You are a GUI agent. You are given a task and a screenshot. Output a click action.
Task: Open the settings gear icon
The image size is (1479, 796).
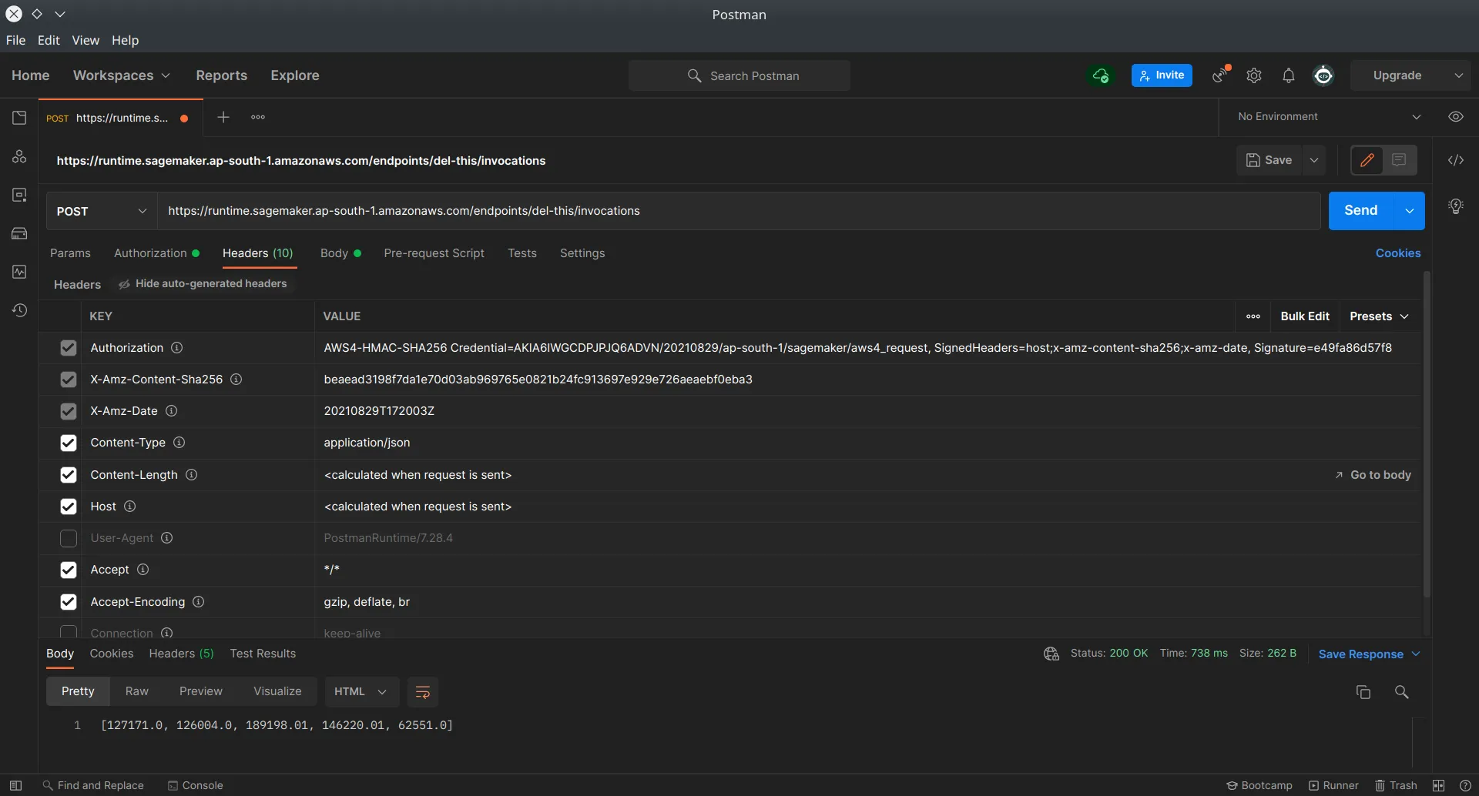click(1254, 75)
